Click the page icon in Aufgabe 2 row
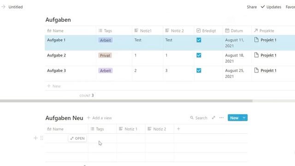The height and width of the screenshot is (166, 295). (x=256, y=55)
